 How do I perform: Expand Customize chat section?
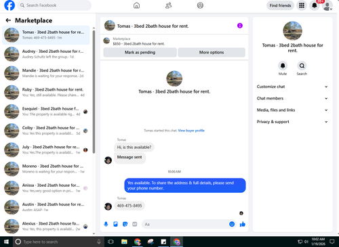pyautogui.click(x=292, y=87)
